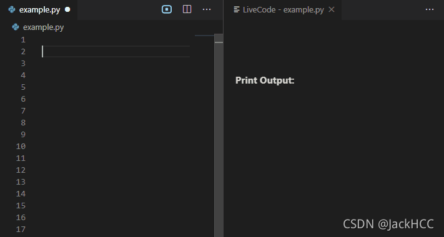Click the LiveCode preview tab icon

click(x=237, y=9)
